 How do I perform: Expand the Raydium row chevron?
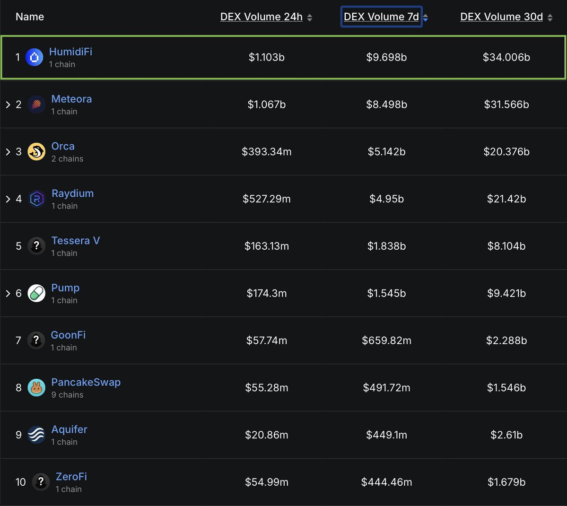click(8, 199)
